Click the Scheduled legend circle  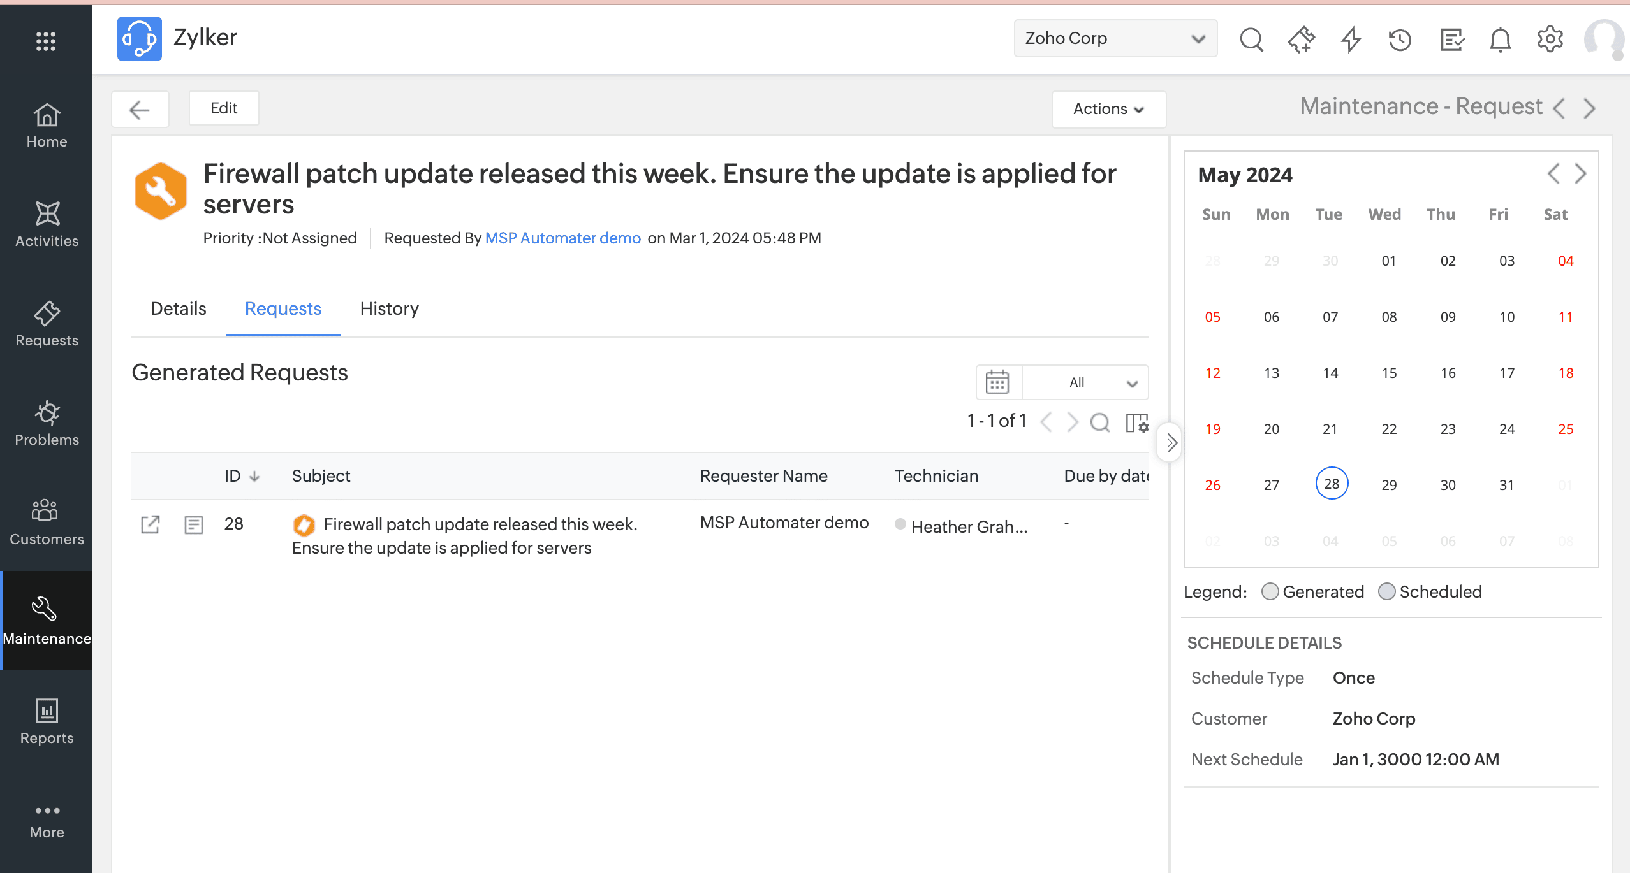tap(1386, 591)
